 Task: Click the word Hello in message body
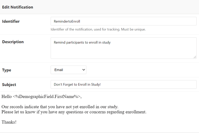coord(7,96)
